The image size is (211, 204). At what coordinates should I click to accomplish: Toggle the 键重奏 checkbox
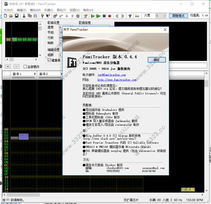(50, 60)
